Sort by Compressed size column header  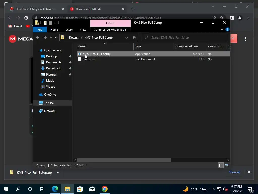(x=190, y=46)
